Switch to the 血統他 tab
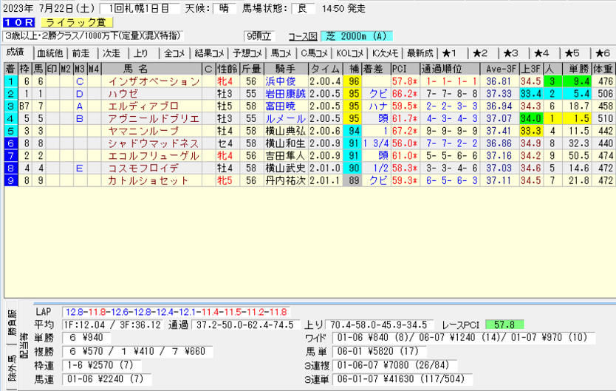Screen dimensions: 616x391 tap(49, 53)
